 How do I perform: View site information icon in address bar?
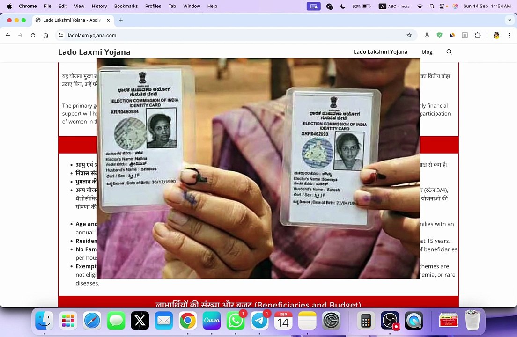pos(61,35)
